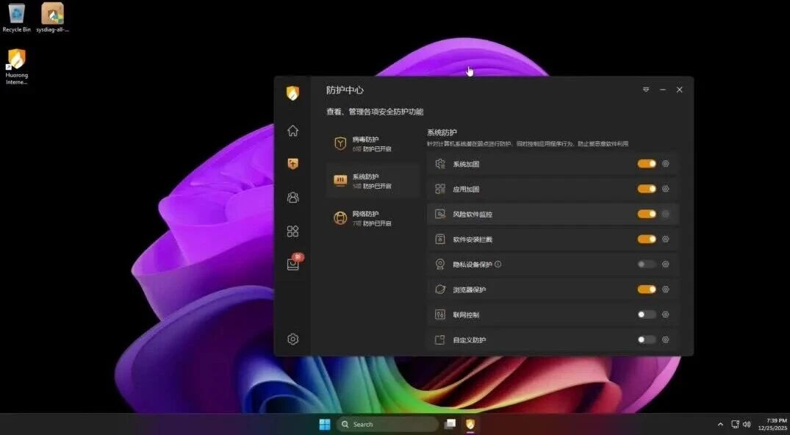This screenshot has height=435, width=790.
Task: Disable the 软件安装拦截 switch
Action: 647,240
